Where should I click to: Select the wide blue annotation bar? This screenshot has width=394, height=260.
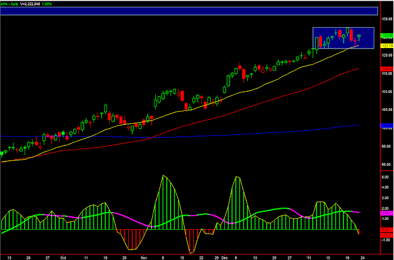[x=189, y=11]
